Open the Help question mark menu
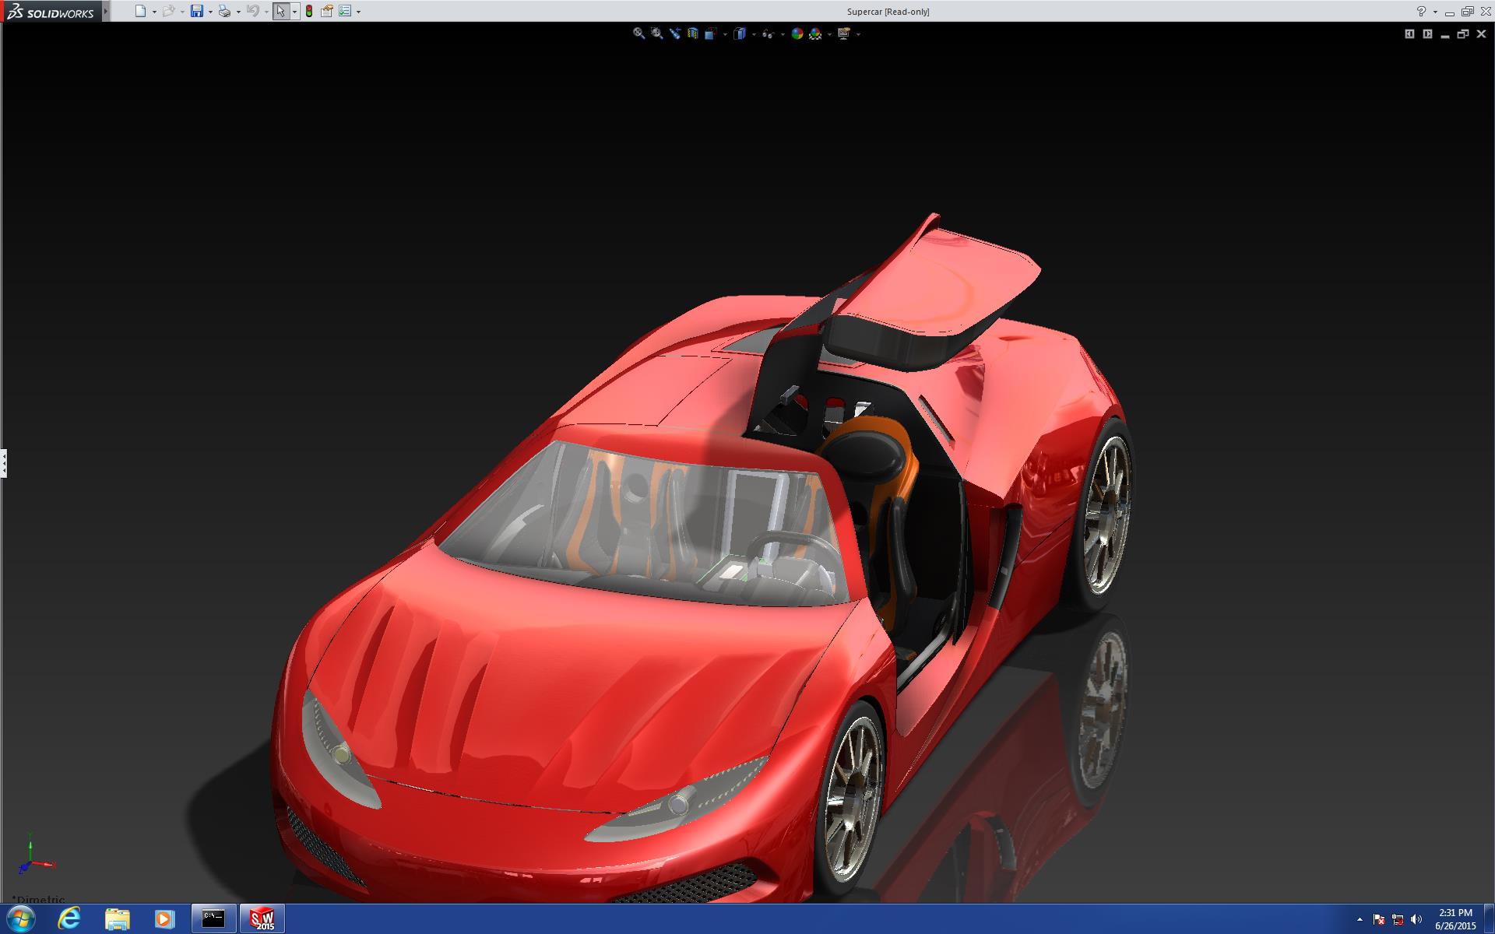1495x934 pixels. click(x=1421, y=11)
